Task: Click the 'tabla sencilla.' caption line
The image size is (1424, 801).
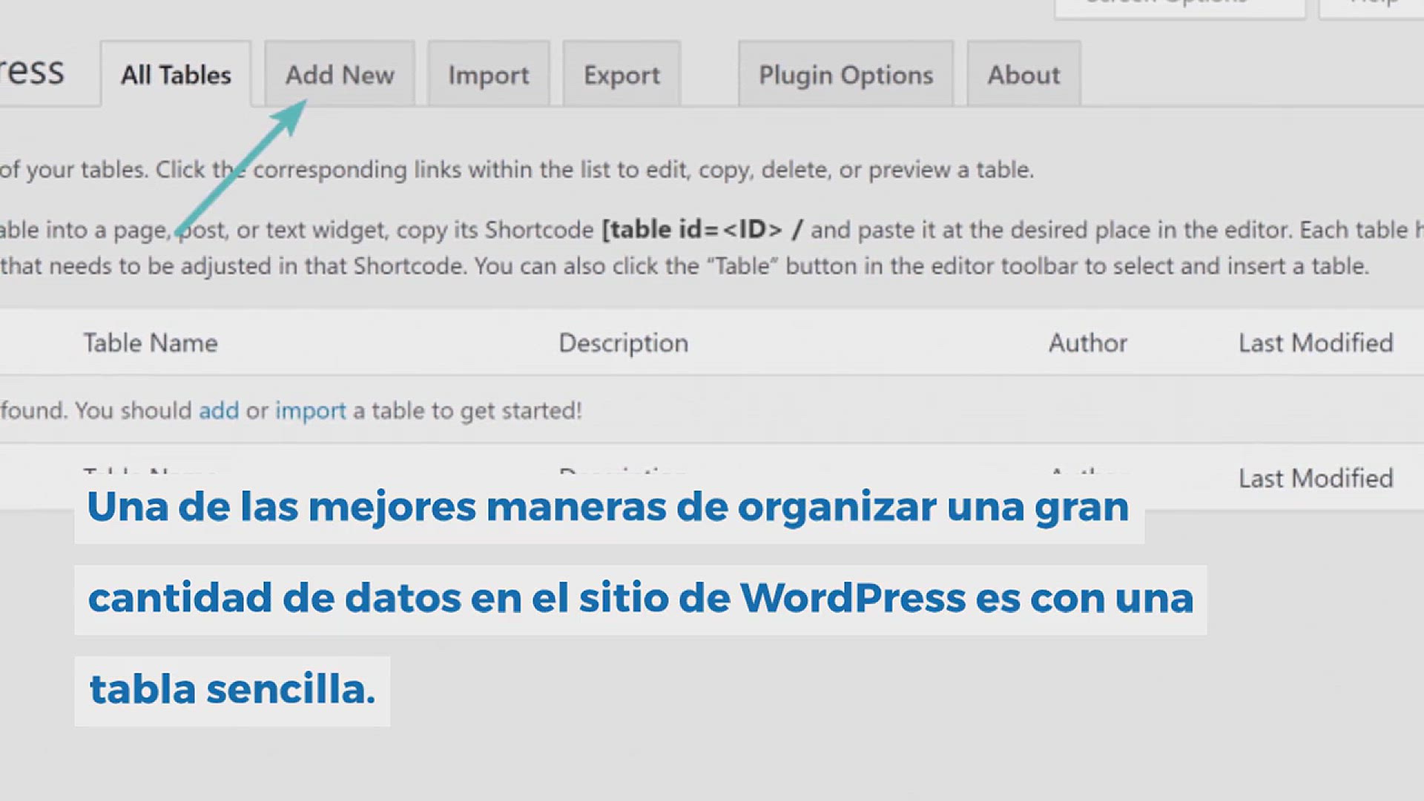Action: [x=232, y=690]
